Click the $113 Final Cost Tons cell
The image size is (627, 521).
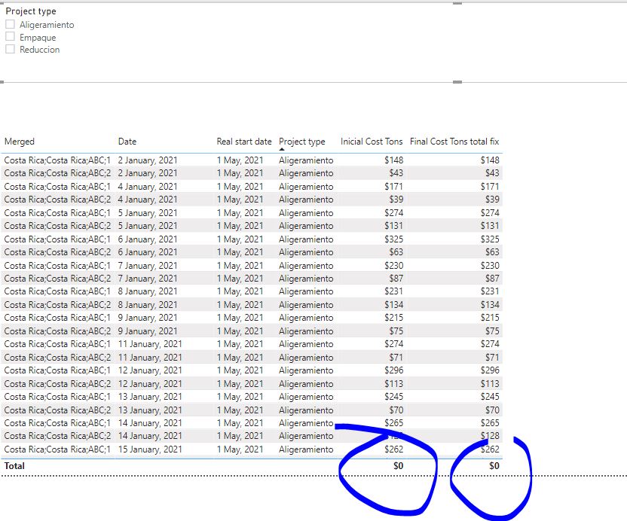pos(490,383)
